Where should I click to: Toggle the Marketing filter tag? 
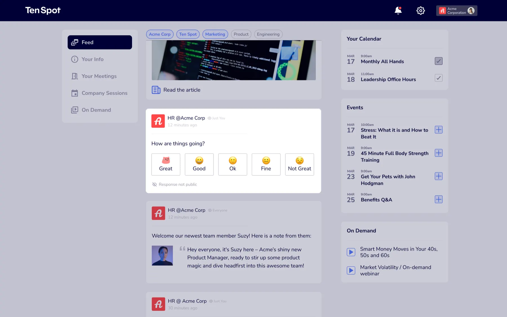pos(215,34)
